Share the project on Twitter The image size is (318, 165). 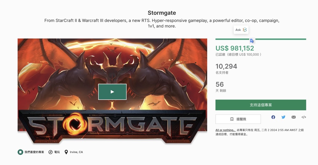coord(283,117)
